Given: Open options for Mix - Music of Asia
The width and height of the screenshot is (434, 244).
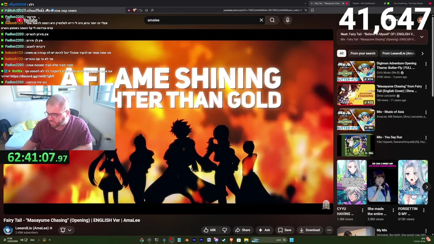Looking at the screenshot, I should tap(426, 112).
